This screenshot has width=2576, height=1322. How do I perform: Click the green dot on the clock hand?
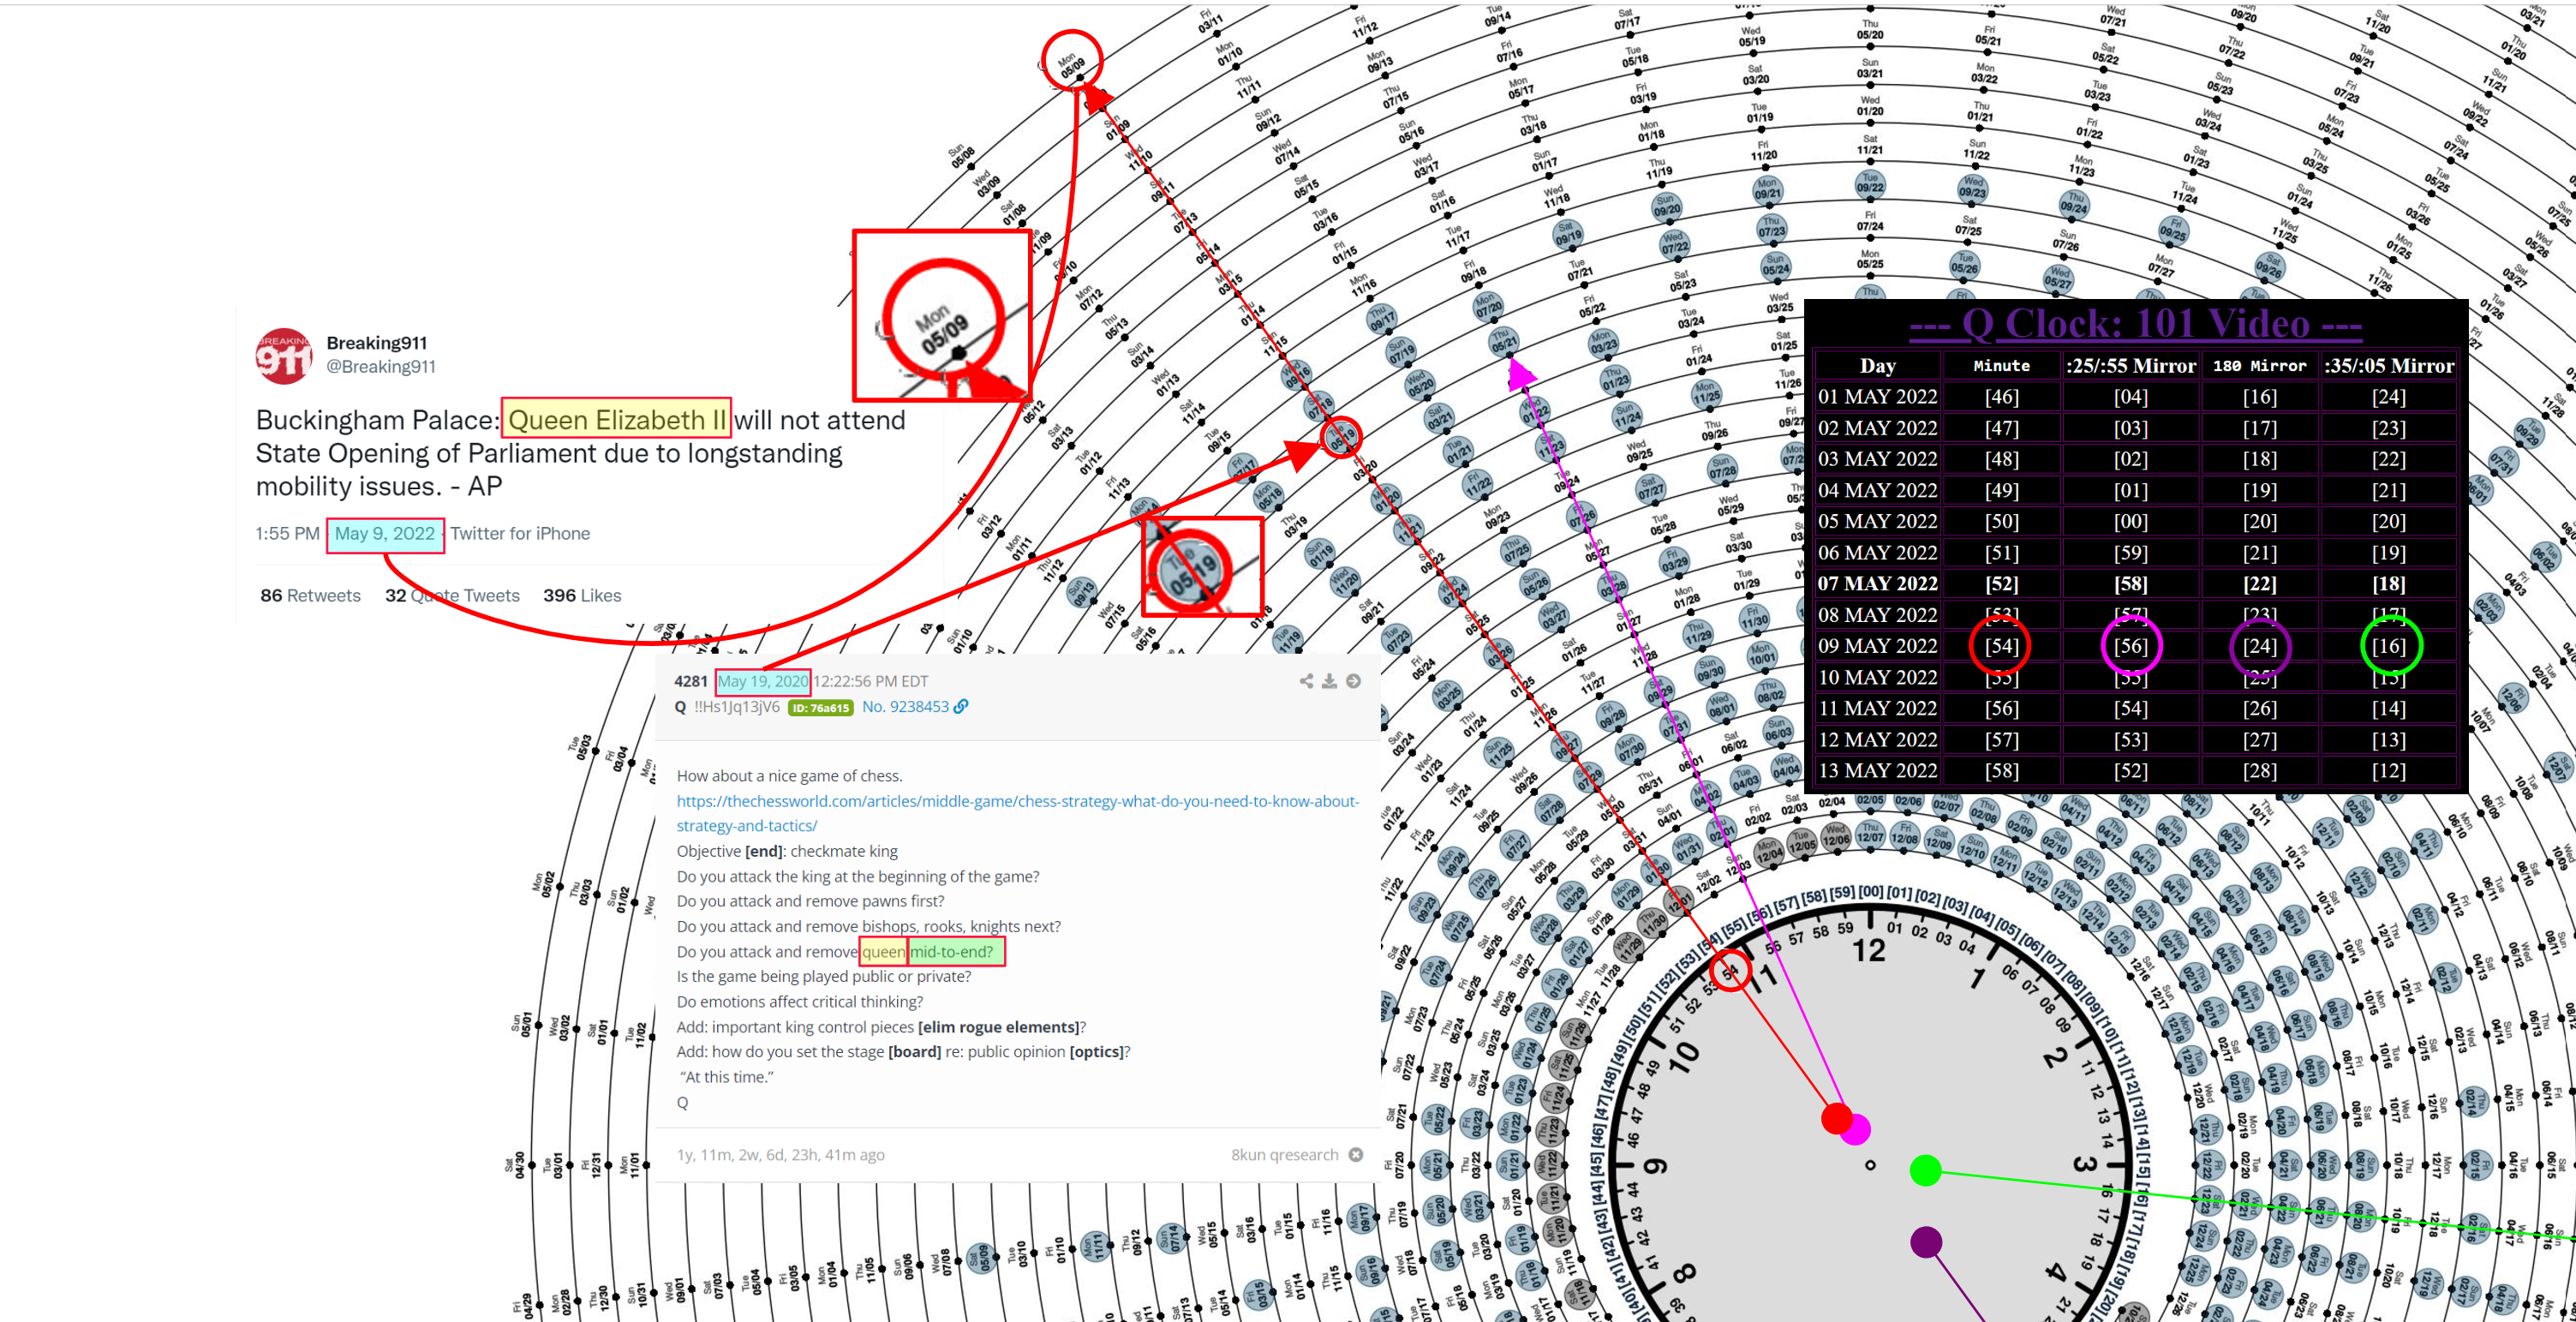pos(1925,1170)
